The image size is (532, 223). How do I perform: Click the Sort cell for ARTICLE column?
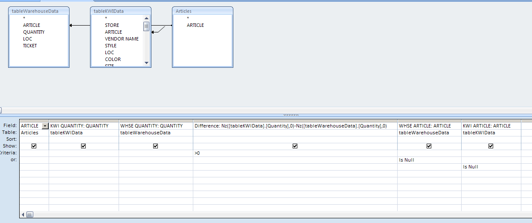(34, 139)
